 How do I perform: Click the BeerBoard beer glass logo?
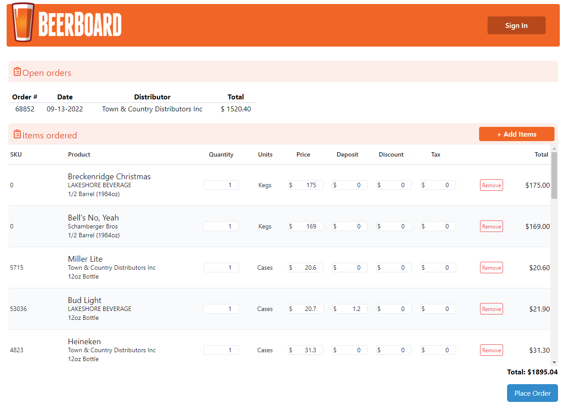point(21,24)
